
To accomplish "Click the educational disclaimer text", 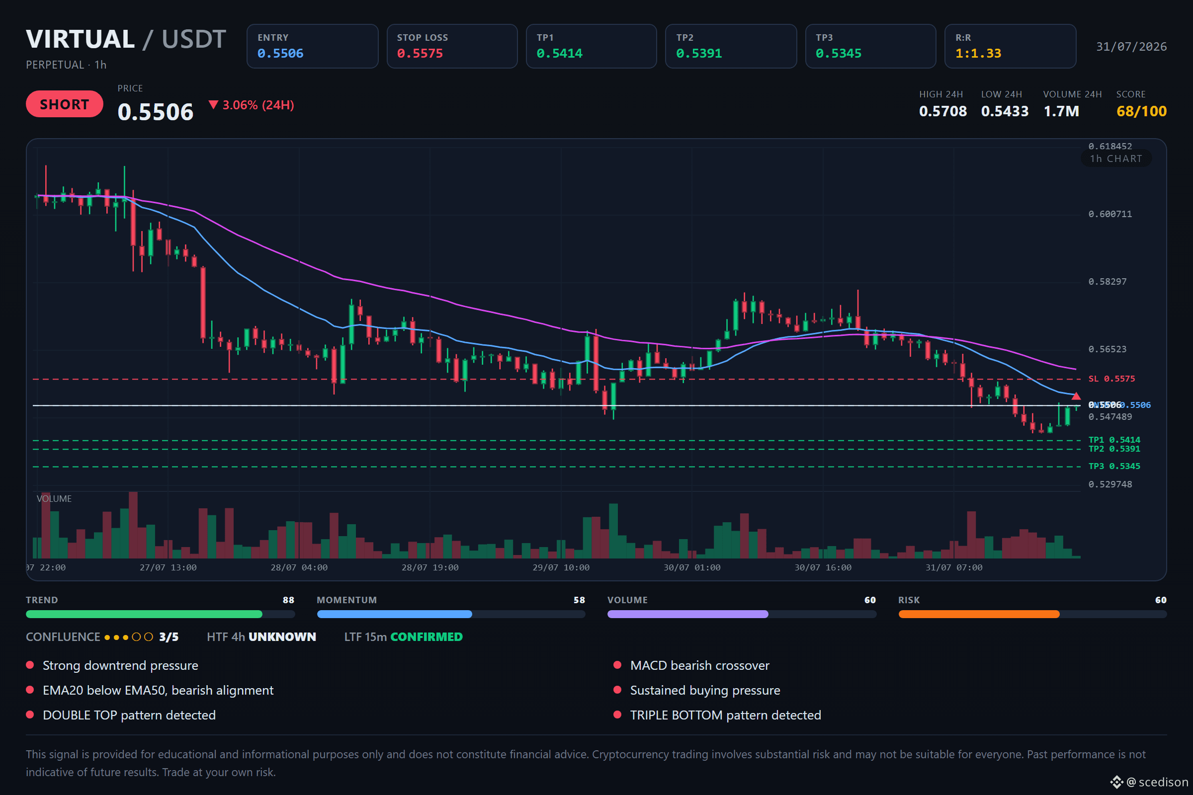I will (x=586, y=764).
